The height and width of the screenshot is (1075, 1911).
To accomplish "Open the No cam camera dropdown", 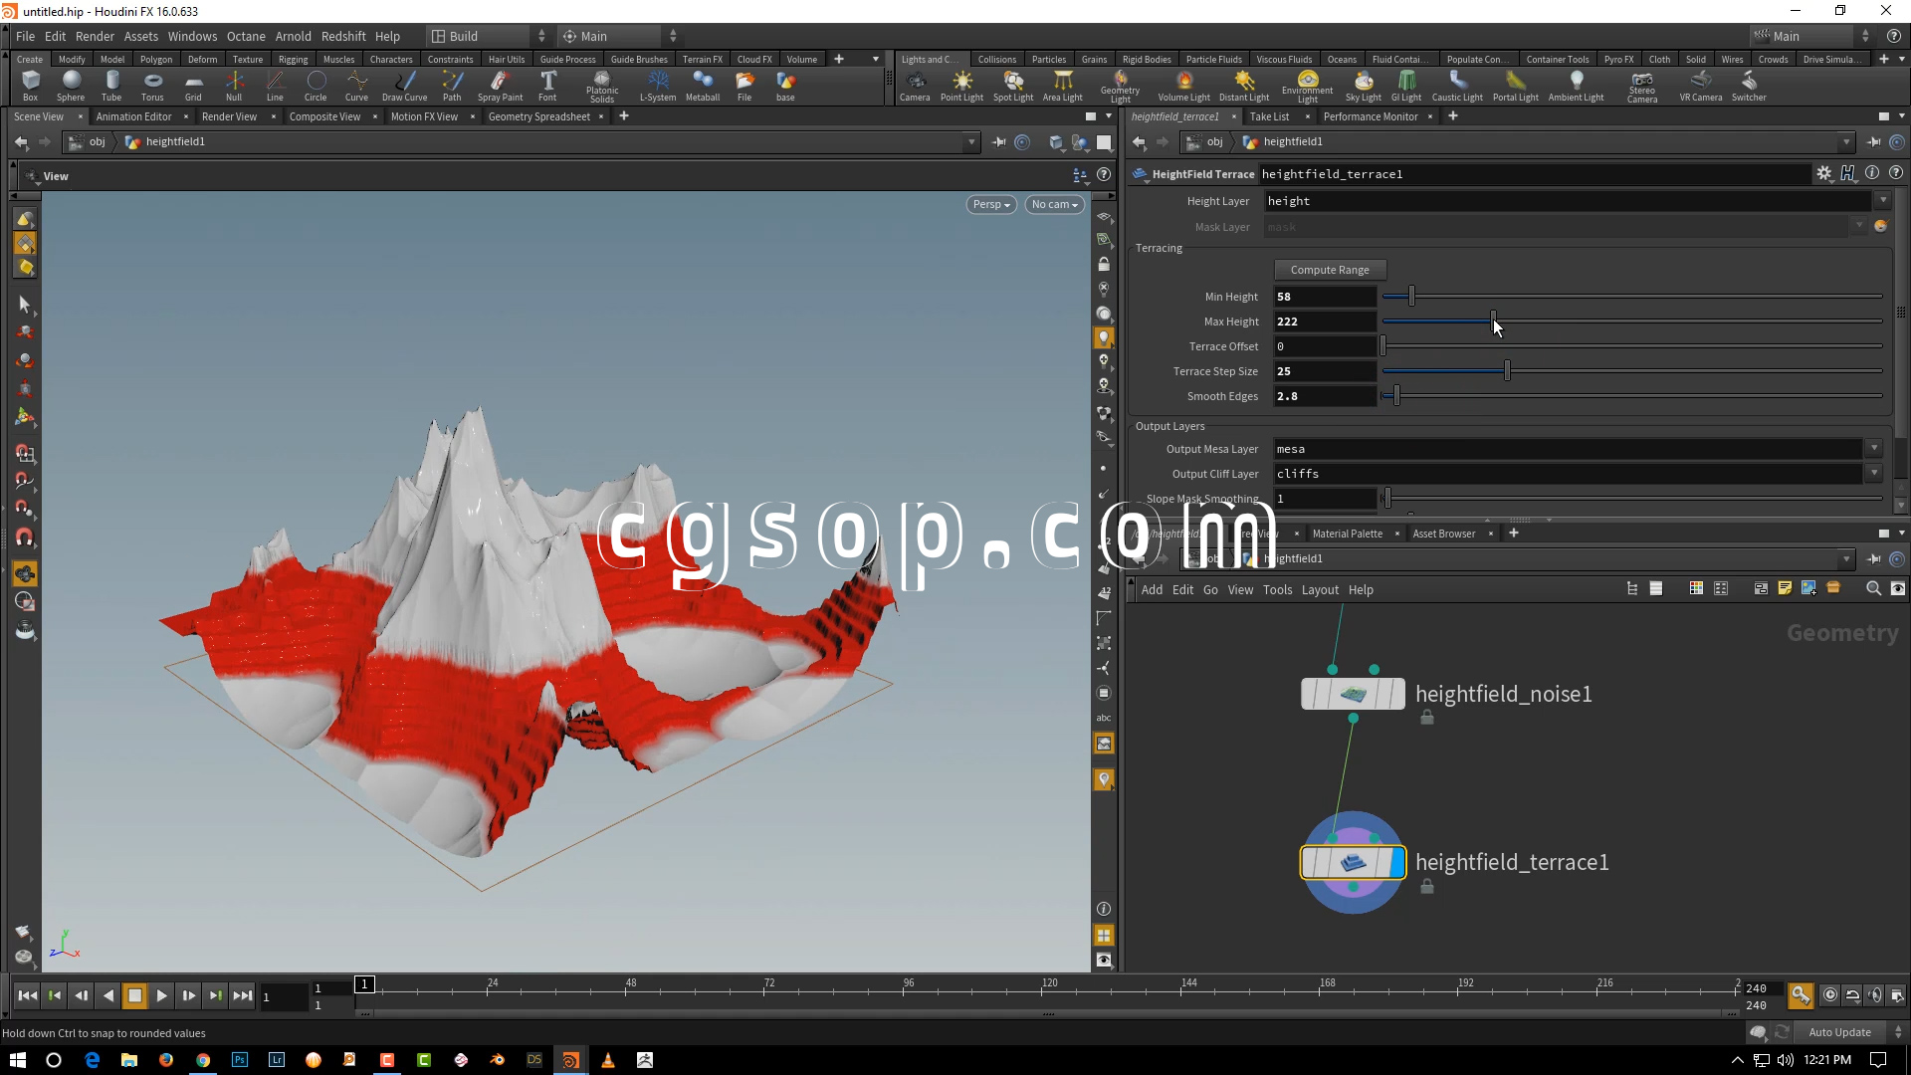I will pyautogui.click(x=1054, y=204).
